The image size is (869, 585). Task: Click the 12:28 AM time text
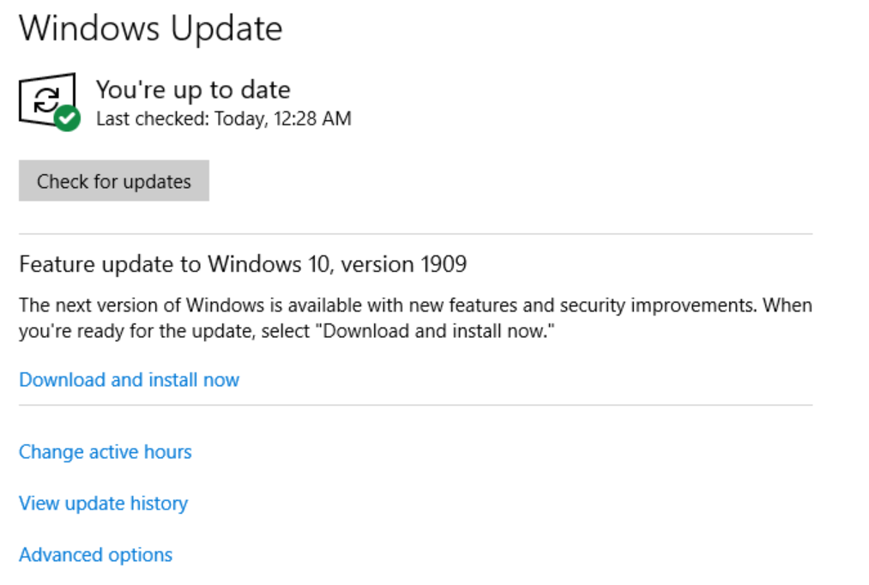click(x=312, y=119)
